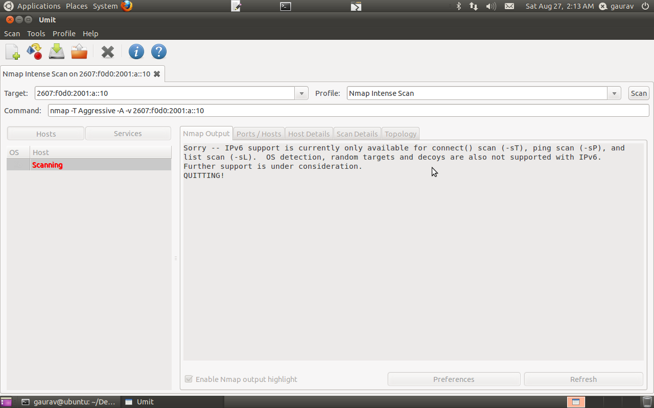Click the date and time clock

tap(559, 6)
